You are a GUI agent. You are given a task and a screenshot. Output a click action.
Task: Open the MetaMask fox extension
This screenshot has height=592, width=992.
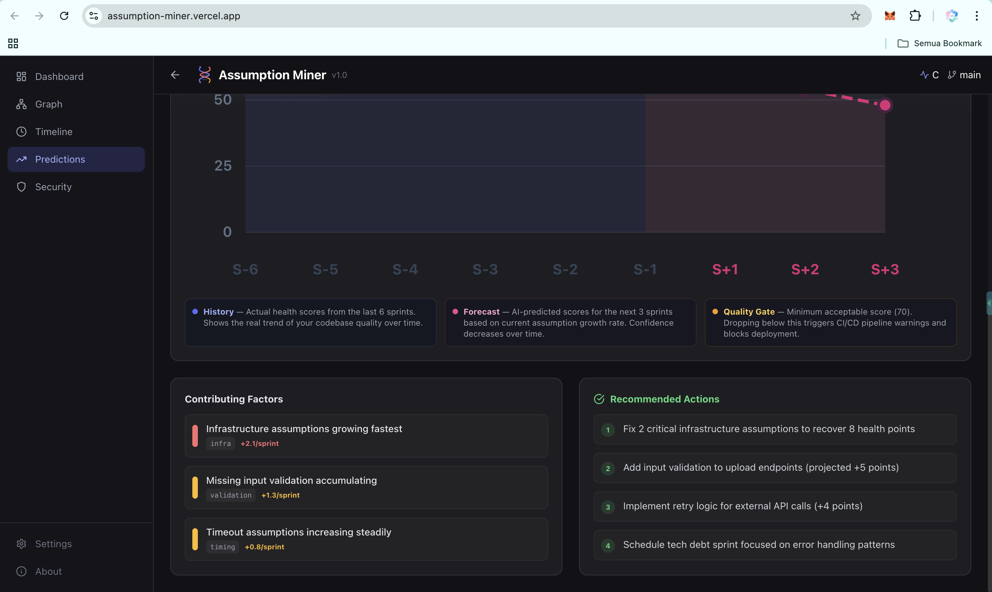[889, 16]
